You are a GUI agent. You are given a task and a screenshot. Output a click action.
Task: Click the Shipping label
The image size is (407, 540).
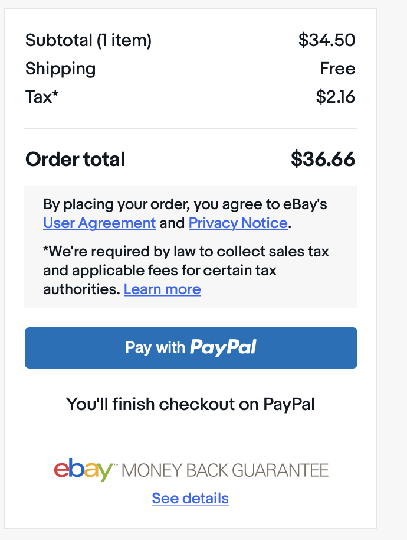(x=61, y=69)
